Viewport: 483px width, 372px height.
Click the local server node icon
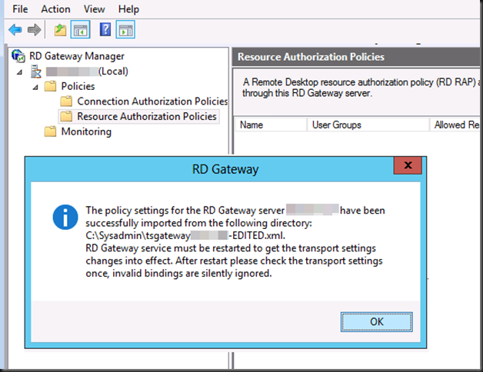click(36, 71)
